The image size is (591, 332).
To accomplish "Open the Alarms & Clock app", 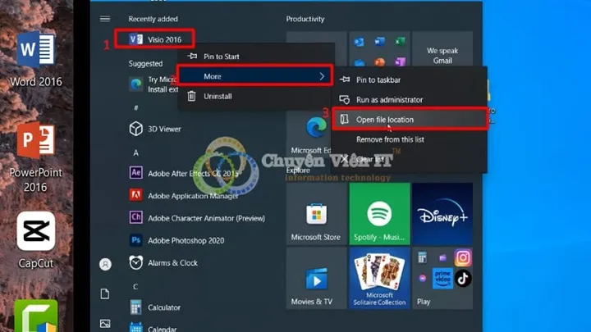I will (x=172, y=263).
